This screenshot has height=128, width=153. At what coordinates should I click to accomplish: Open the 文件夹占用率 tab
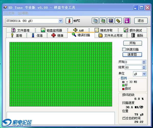point(111,35)
